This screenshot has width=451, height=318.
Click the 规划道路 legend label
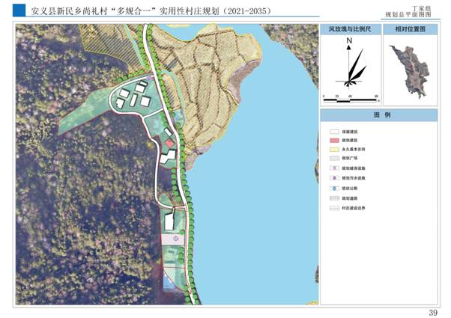pos(349,198)
